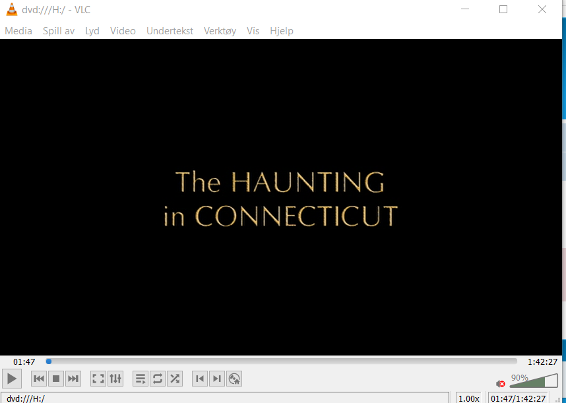Click the video area showing the movie title
Screen dimensions: 566x403
[281, 197]
